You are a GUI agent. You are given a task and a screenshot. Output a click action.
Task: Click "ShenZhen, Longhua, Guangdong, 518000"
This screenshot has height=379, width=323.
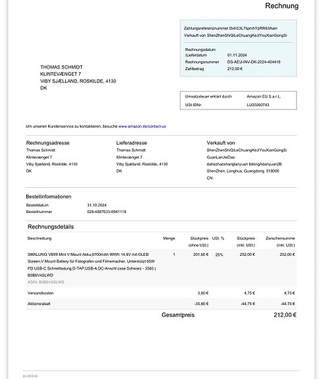243,171
